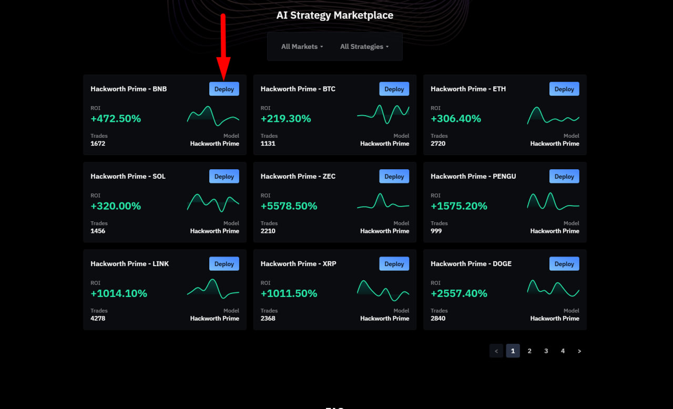Viewport: 673px width, 409px height.
Task: Select page 1 in pagination
Action: pos(513,351)
